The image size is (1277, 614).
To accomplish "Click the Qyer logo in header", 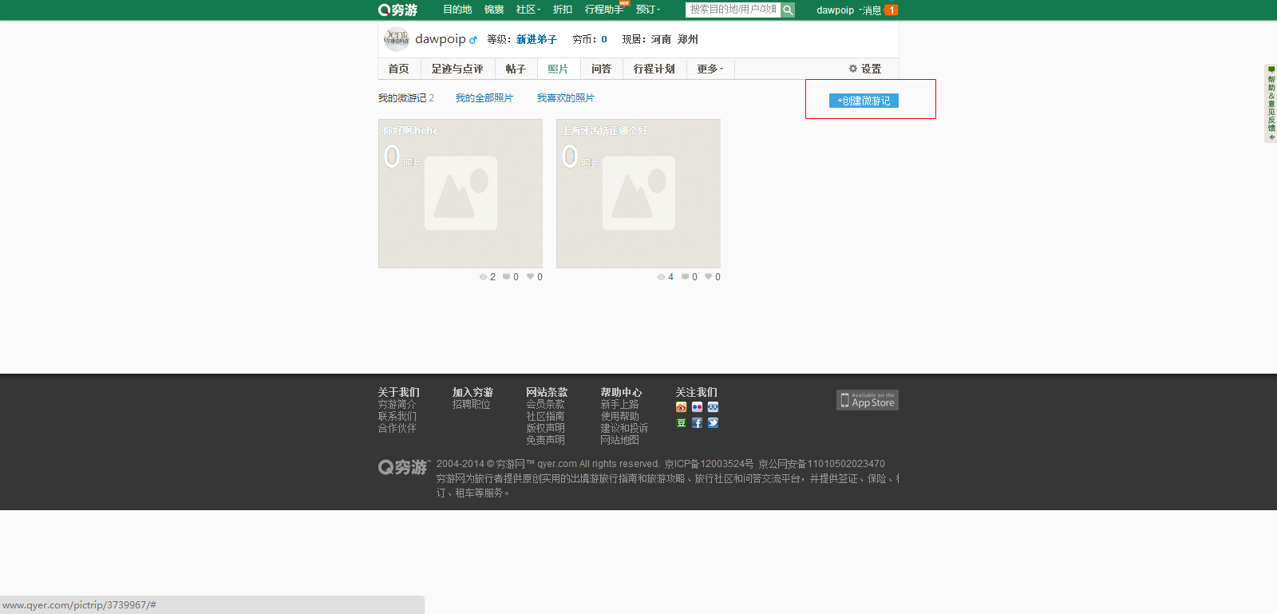I will point(397,10).
